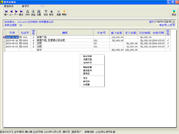Click the 80,000.00 credit amount cell

pos(131,44)
